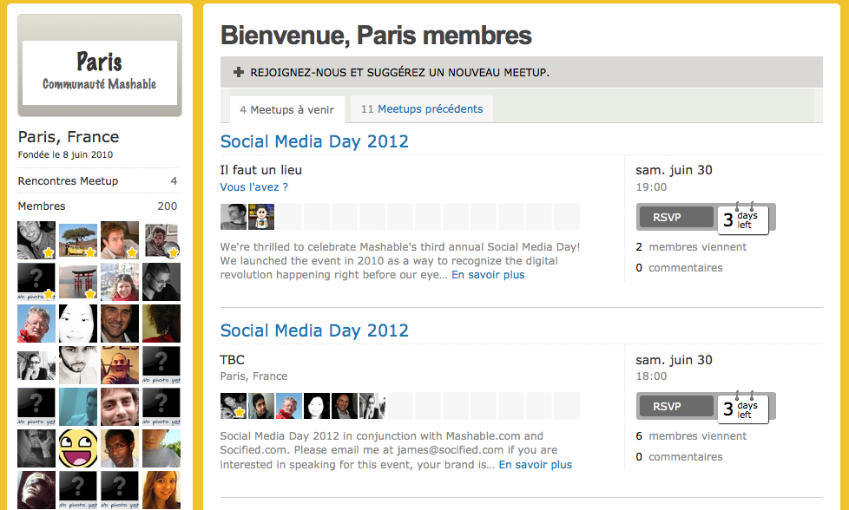Click the "sam. juin 30" date above 19:00

[x=674, y=170]
